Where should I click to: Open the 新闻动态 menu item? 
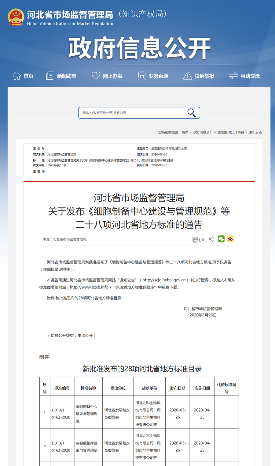coord(67,76)
